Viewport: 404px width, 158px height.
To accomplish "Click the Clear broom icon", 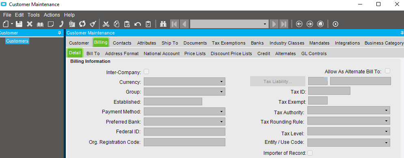I will point(93,24).
